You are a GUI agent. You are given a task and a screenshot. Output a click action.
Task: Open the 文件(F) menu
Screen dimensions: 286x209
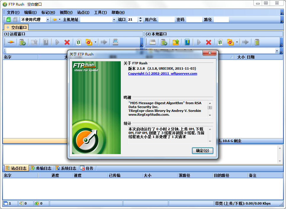[x=13, y=12]
